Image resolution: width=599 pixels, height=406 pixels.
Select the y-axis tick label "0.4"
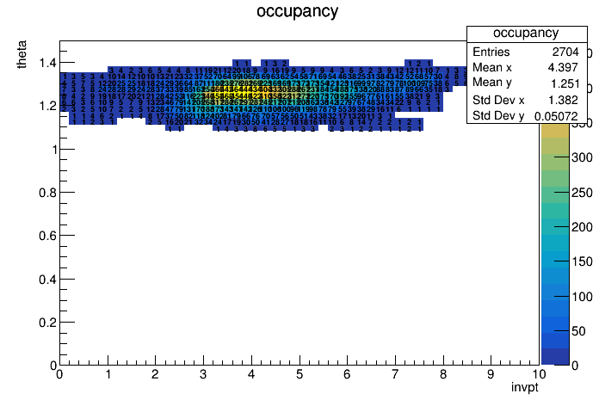(47, 280)
